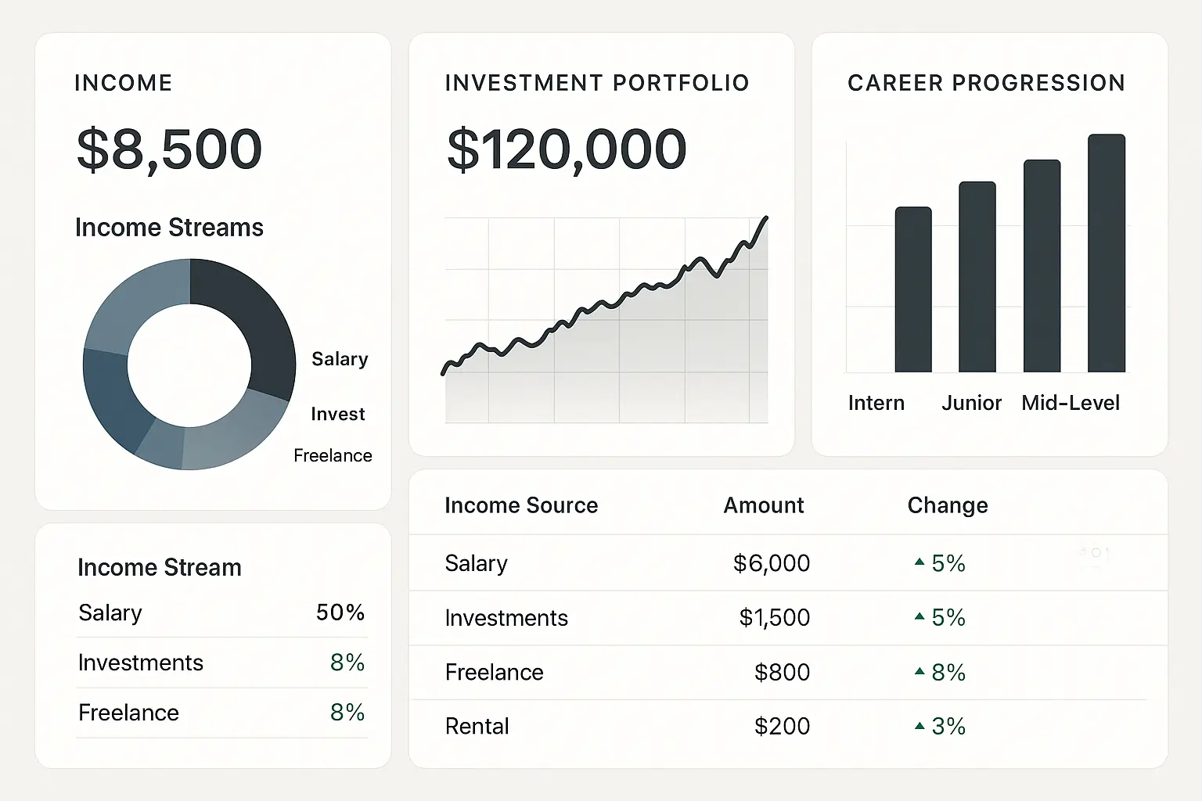This screenshot has width=1202, height=801.
Task: Click the peak of the investment line chart
Action: tap(765, 218)
